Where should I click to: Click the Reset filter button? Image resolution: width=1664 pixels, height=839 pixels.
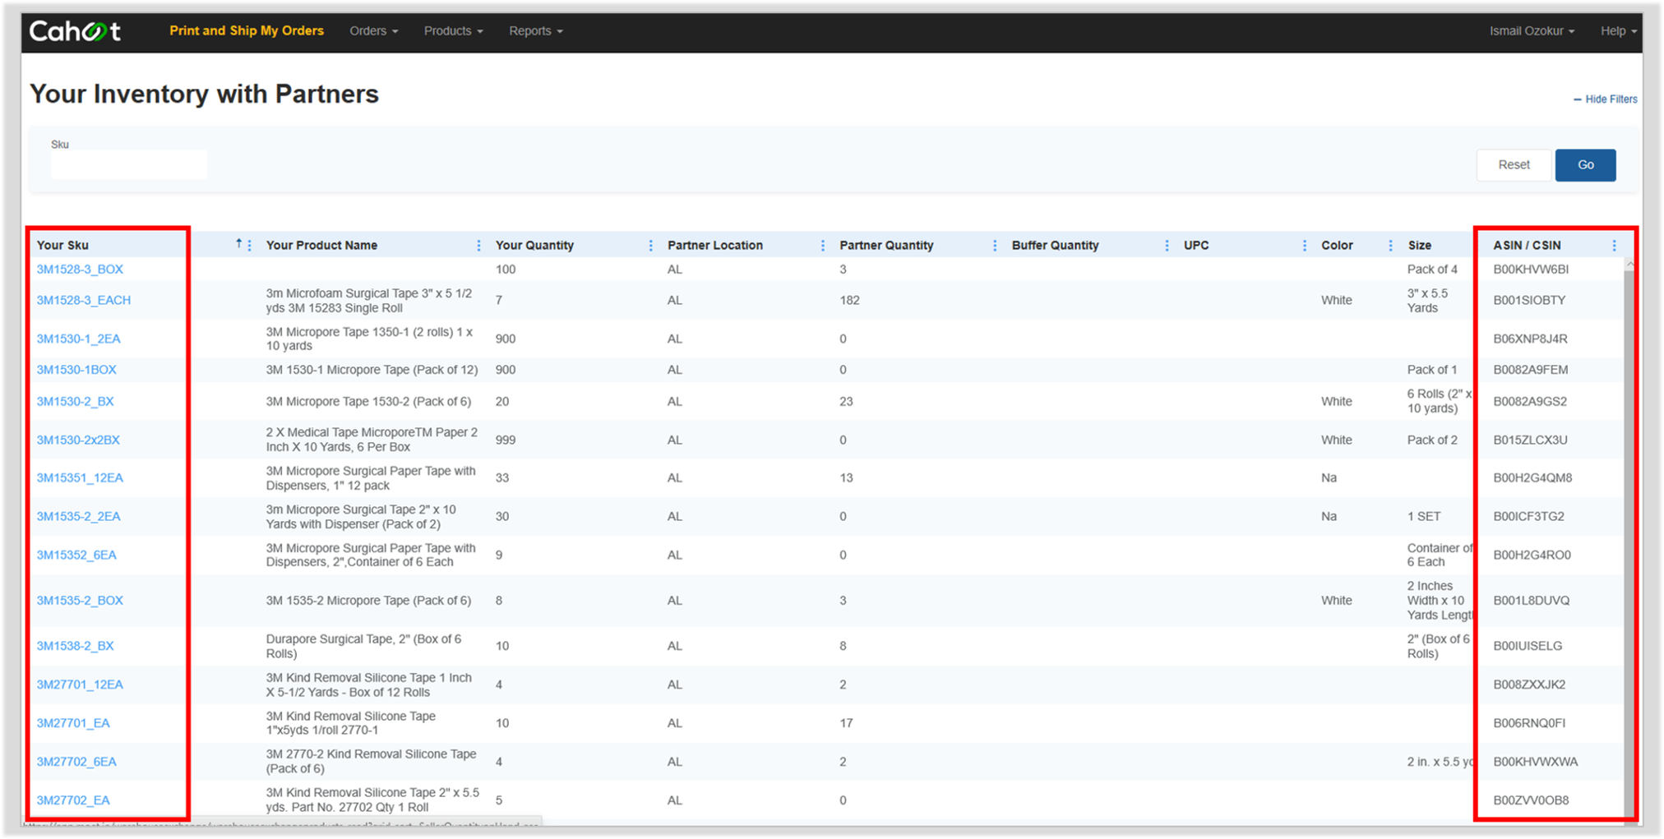[x=1514, y=165]
